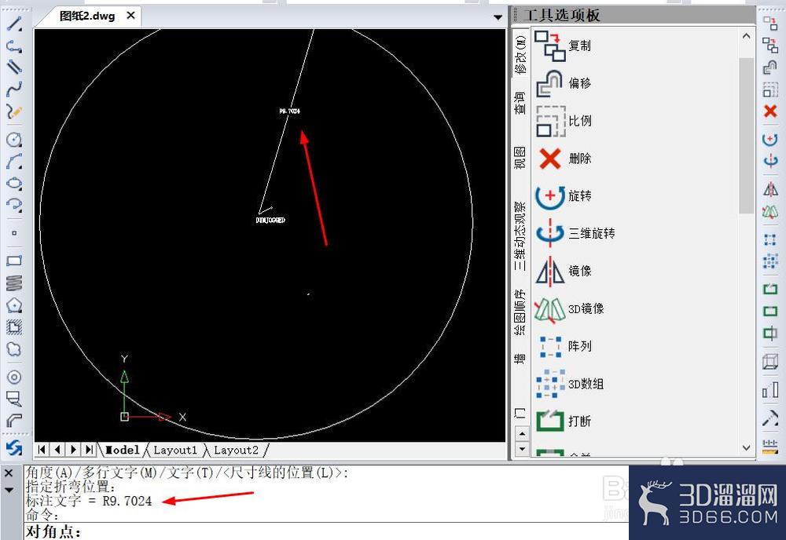Select the Point tool
The height and width of the screenshot is (540, 786).
tap(14, 232)
